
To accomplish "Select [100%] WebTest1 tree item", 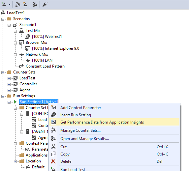I will pos(47,37).
